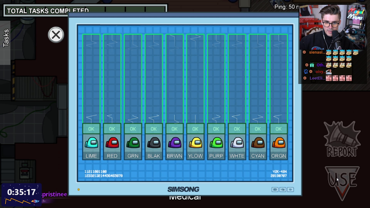Click the CYAN name label
370x208 pixels.
pos(258,156)
